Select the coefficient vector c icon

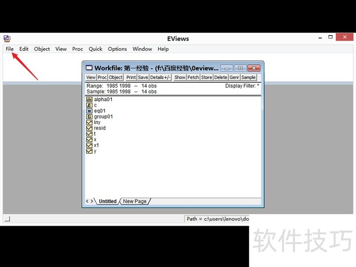(x=89, y=105)
